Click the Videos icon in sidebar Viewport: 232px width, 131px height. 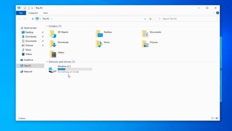(x=23, y=54)
